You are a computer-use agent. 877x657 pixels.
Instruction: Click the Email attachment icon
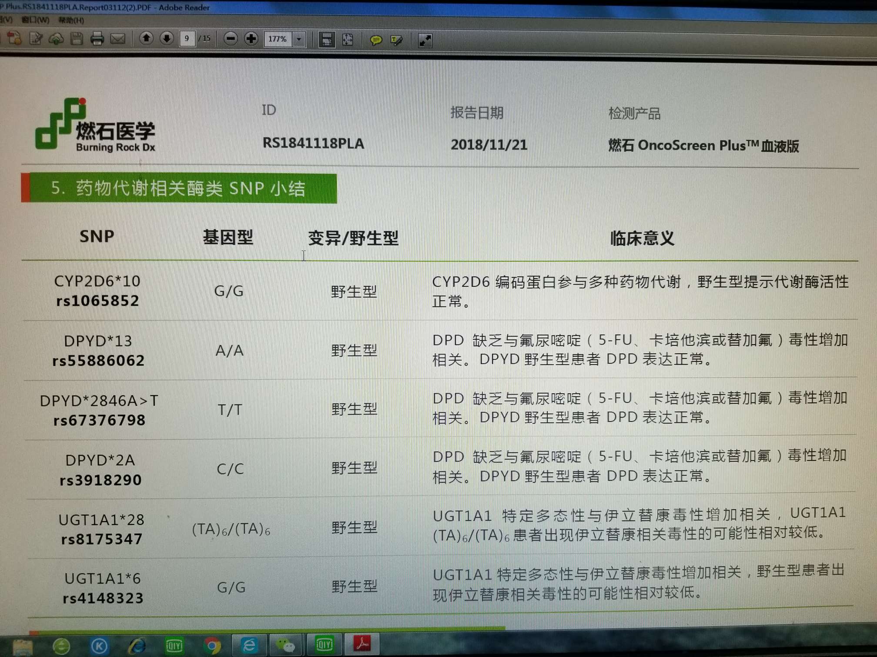pos(117,39)
